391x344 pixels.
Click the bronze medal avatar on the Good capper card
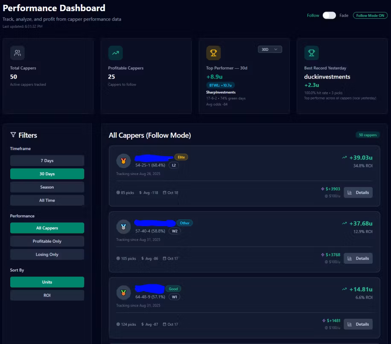123,293
